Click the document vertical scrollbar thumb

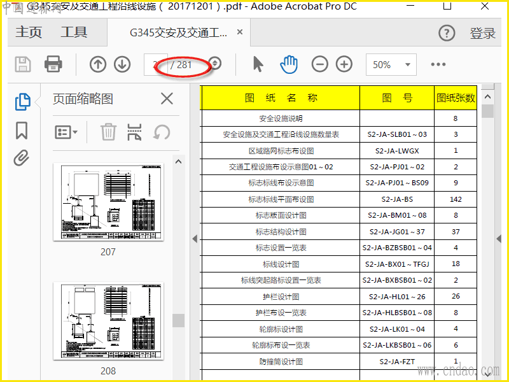coord(487,111)
